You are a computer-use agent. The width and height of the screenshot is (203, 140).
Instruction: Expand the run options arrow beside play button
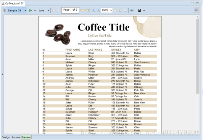tap(35, 10)
